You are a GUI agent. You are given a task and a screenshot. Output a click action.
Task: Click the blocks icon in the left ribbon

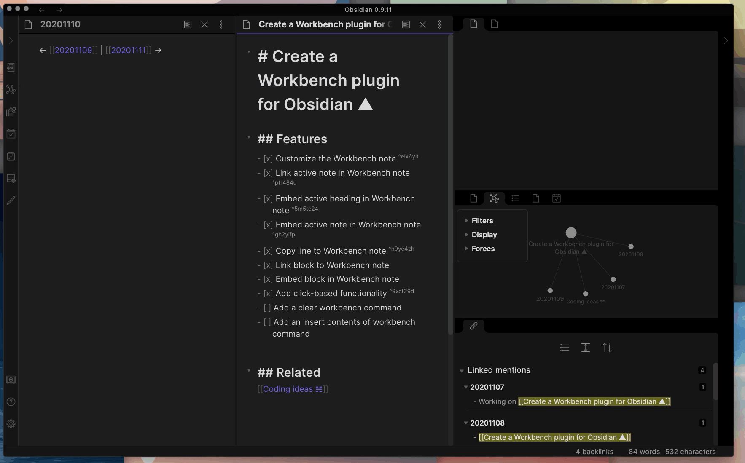(x=11, y=112)
